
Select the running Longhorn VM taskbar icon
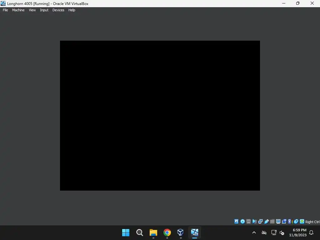[195, 232]
